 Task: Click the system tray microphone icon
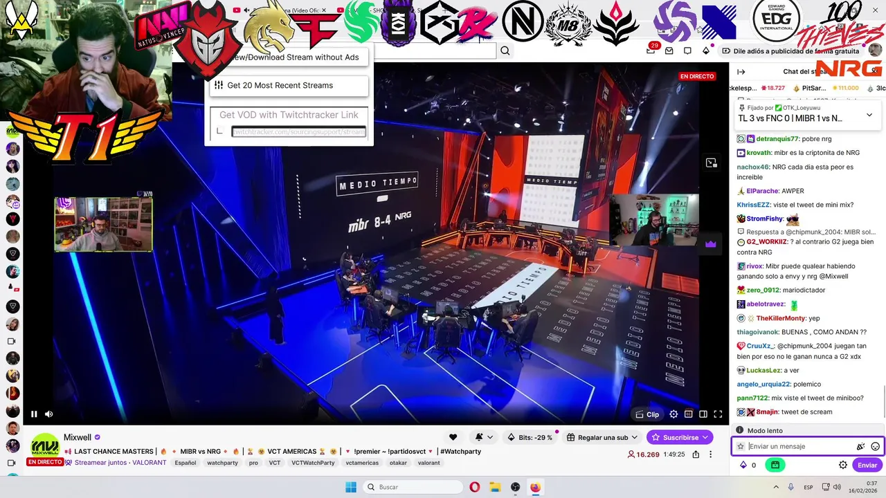[x=792, y=487]
